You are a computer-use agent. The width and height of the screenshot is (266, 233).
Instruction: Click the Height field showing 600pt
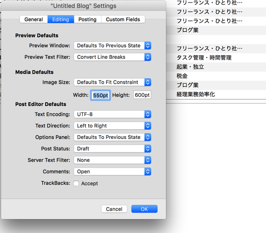tap(142, 95)
